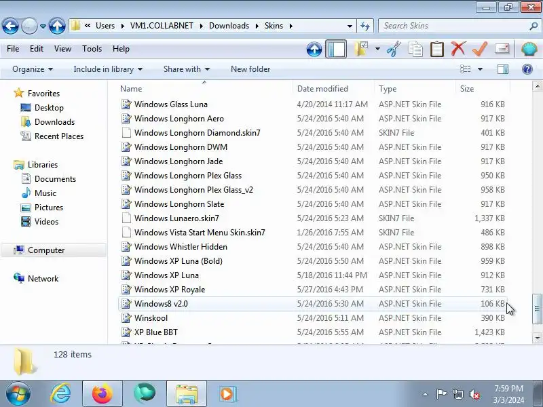Click the Classic Shell settings shell icon

pyautogui.click(x=529, y=49)
